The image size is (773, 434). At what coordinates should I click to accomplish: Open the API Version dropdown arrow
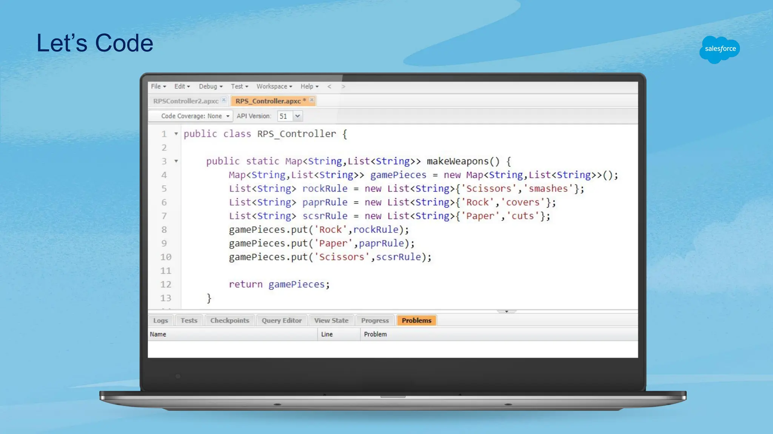click(x=297, y=116)
